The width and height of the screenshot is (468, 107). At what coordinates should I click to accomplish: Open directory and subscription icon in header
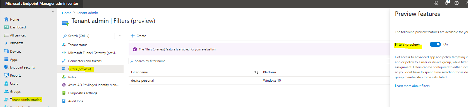(x=436, y=3)
